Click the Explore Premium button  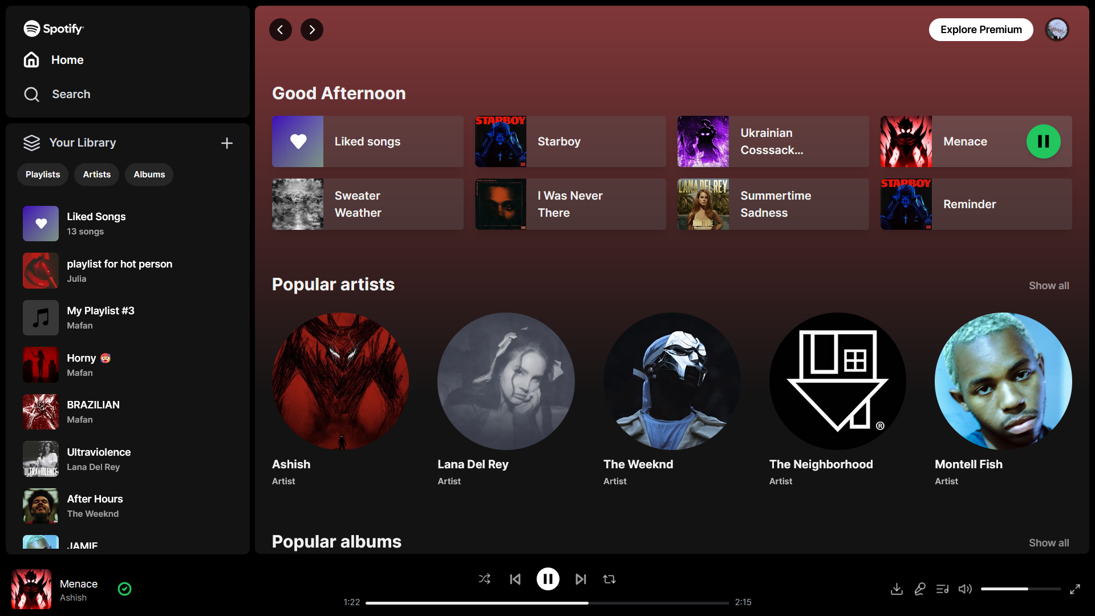click(980, 30)
